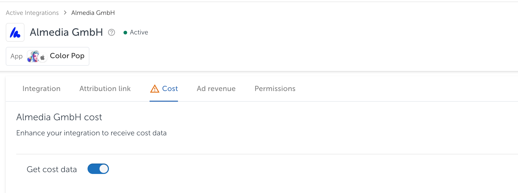Toggle the Get cost data switch
Image resolution: width=518 pixels, height=193 pixels.
pyautogui.click(x=98, y=169)
